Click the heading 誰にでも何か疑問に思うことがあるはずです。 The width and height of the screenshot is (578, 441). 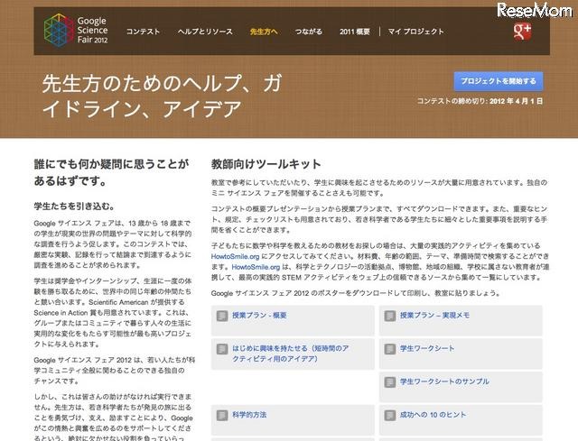pyautogui.click(x=111, y=172)
